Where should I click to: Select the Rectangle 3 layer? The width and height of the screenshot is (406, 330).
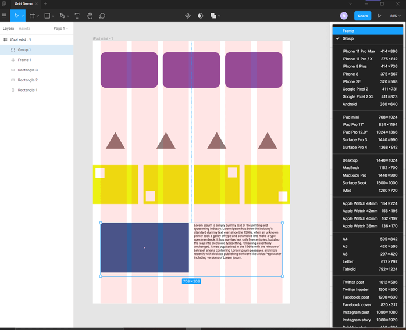(x=27, y=70)
